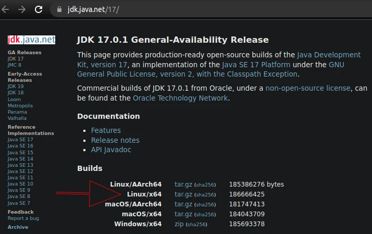372x234 pixels.
Task: Click the Report a bug link
Action: tap(23, 218)
